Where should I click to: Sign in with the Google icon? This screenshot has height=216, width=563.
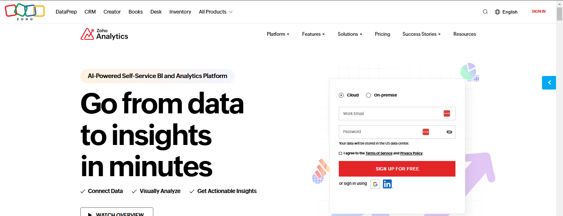tap(375, 184)
